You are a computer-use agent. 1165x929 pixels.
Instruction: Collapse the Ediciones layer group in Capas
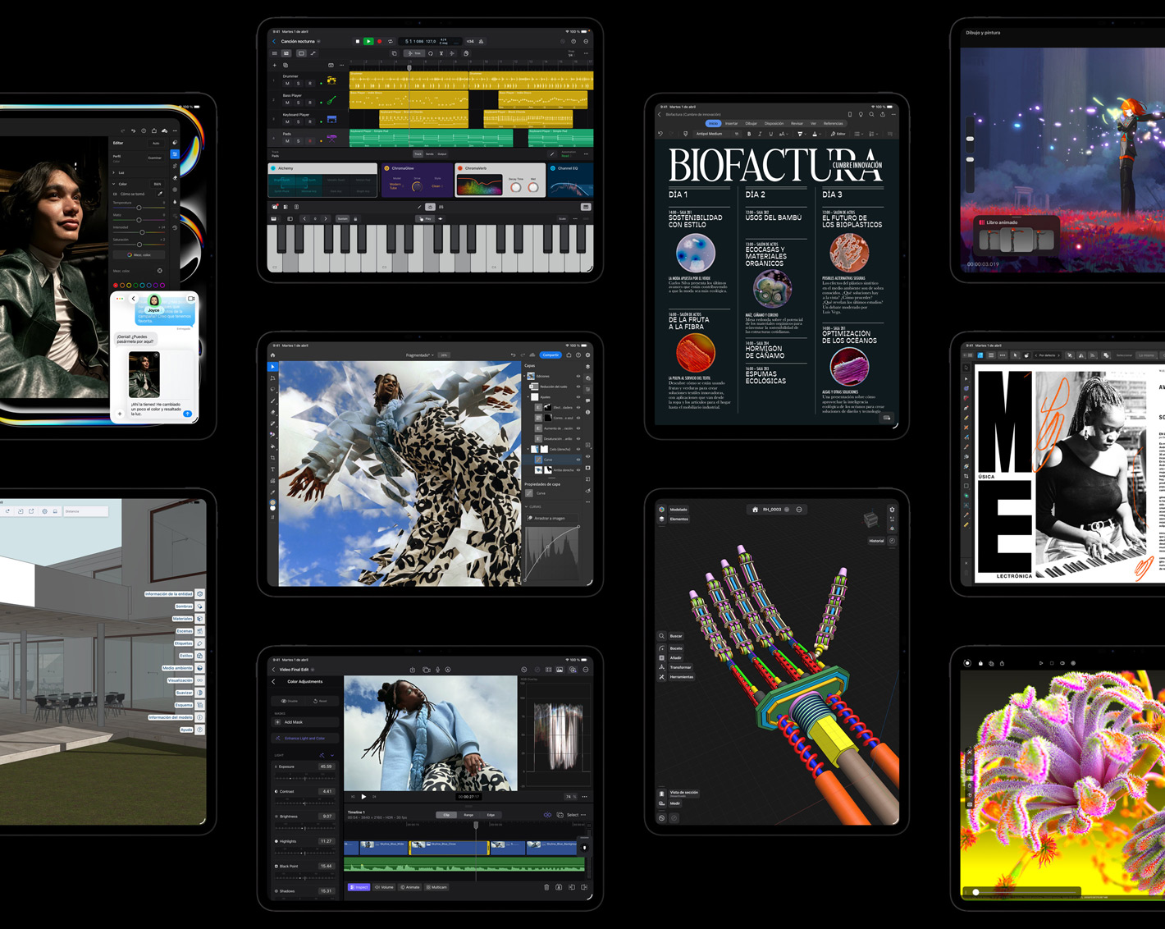click(x=524, y=376)
